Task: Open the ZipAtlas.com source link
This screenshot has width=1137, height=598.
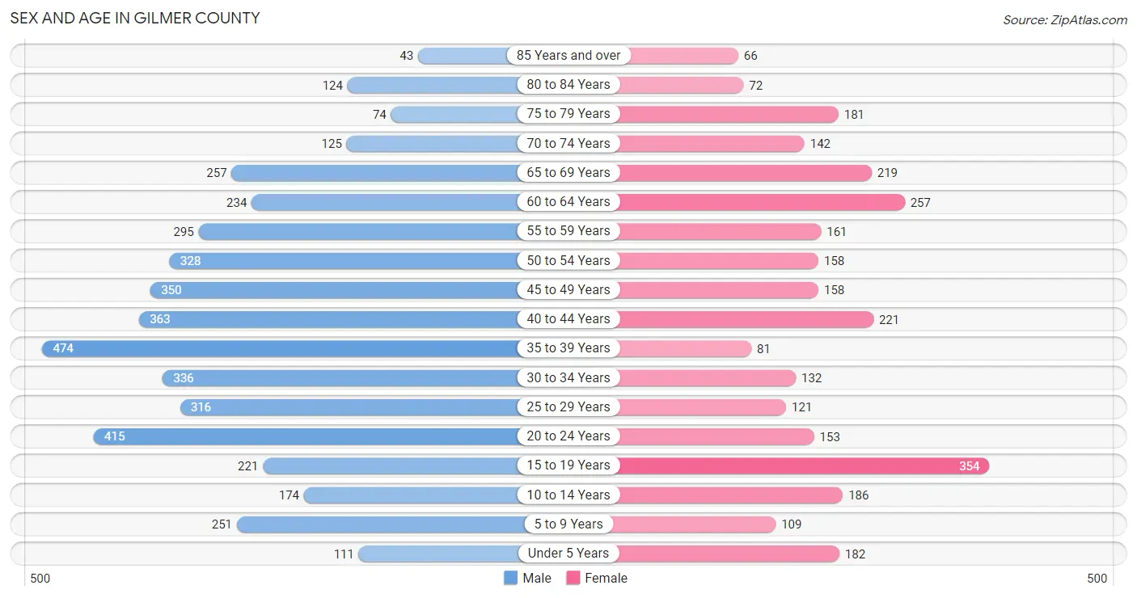Action: click(1065, 19)
